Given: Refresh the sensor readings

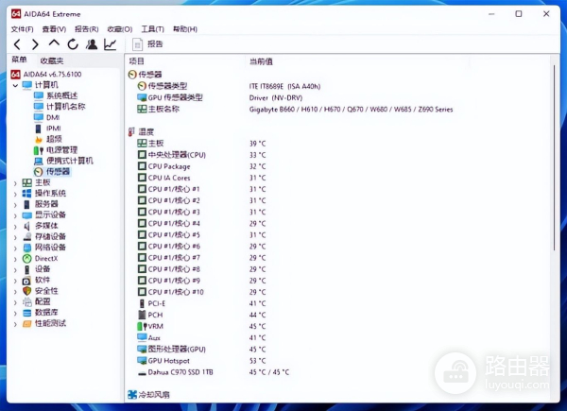Looking at the screenshot, I should click(73, 44).
